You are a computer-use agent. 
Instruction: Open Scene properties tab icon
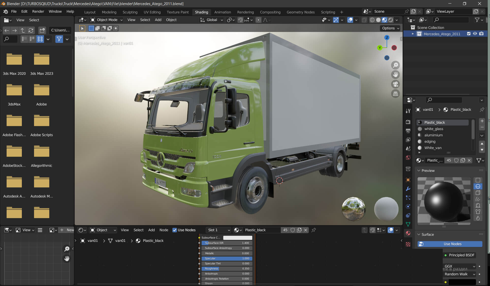pos(408,149)
